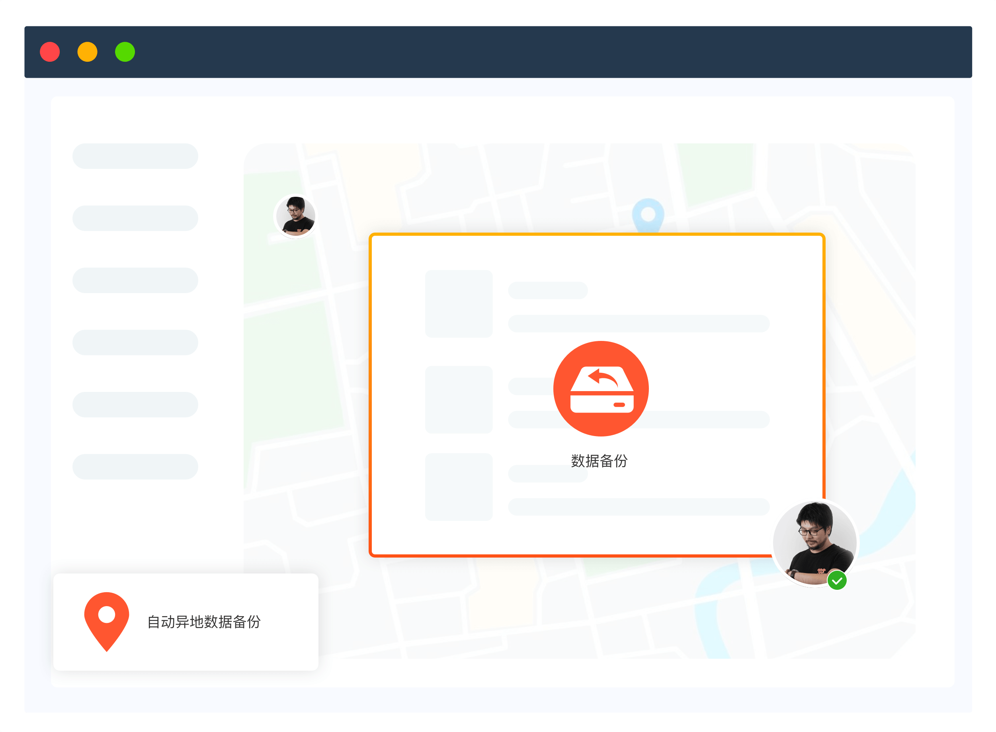Click the red window close dot
Viewport: 996px width, 732px height.
tap(50, 52)
